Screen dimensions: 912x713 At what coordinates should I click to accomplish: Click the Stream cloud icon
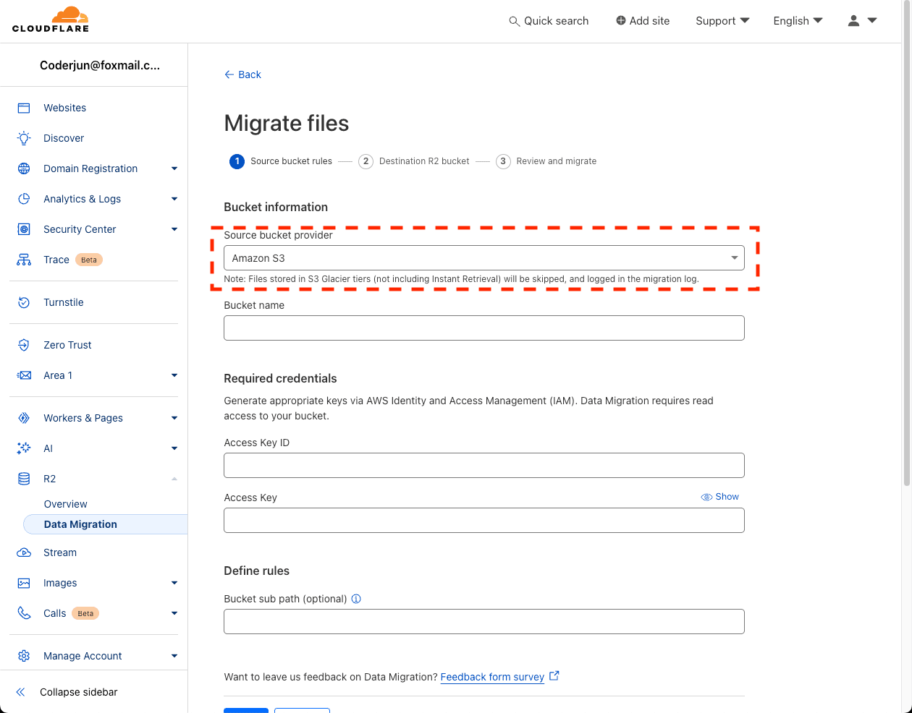click(x=24, y=552)
